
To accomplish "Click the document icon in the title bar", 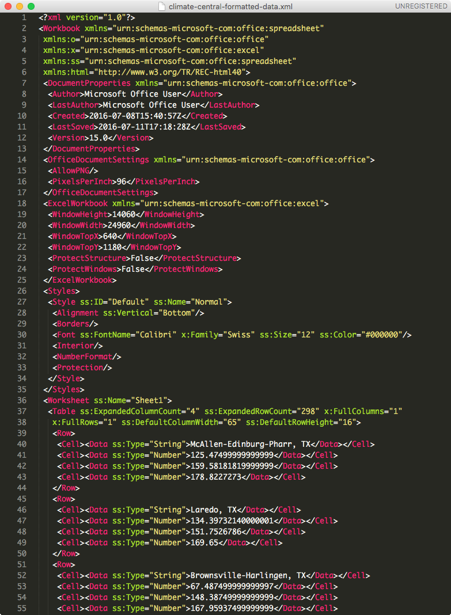I will click(162, 6).
